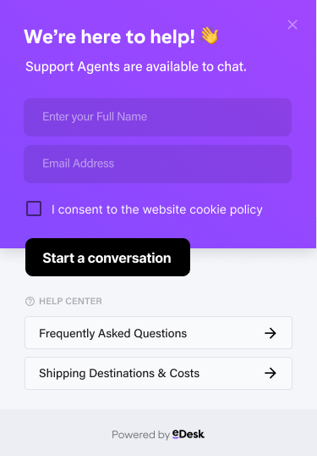Select the HELP CENTER section label
This screenshot has height=456, width=317.
click(x=70, y=301)
